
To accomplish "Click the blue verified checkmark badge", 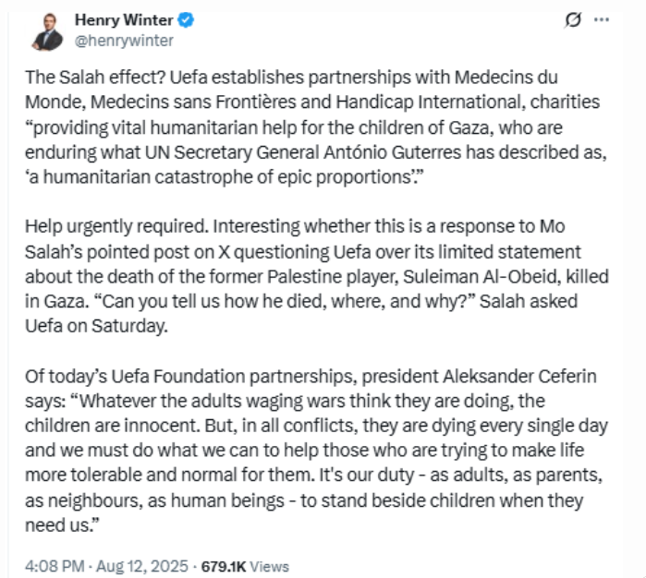I will (x=186, y=19).
